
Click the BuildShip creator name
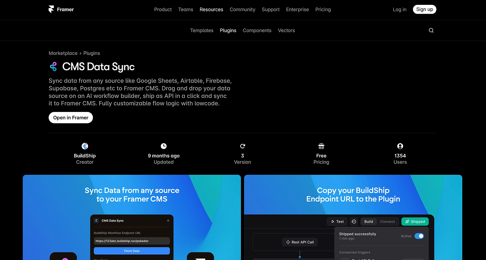pos(85,156)
